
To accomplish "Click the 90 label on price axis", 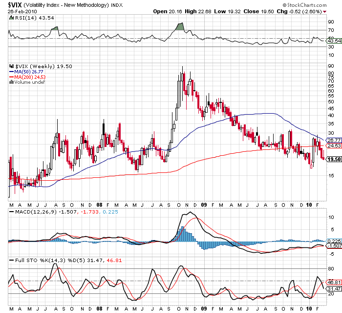I will (x=331, y=66).
